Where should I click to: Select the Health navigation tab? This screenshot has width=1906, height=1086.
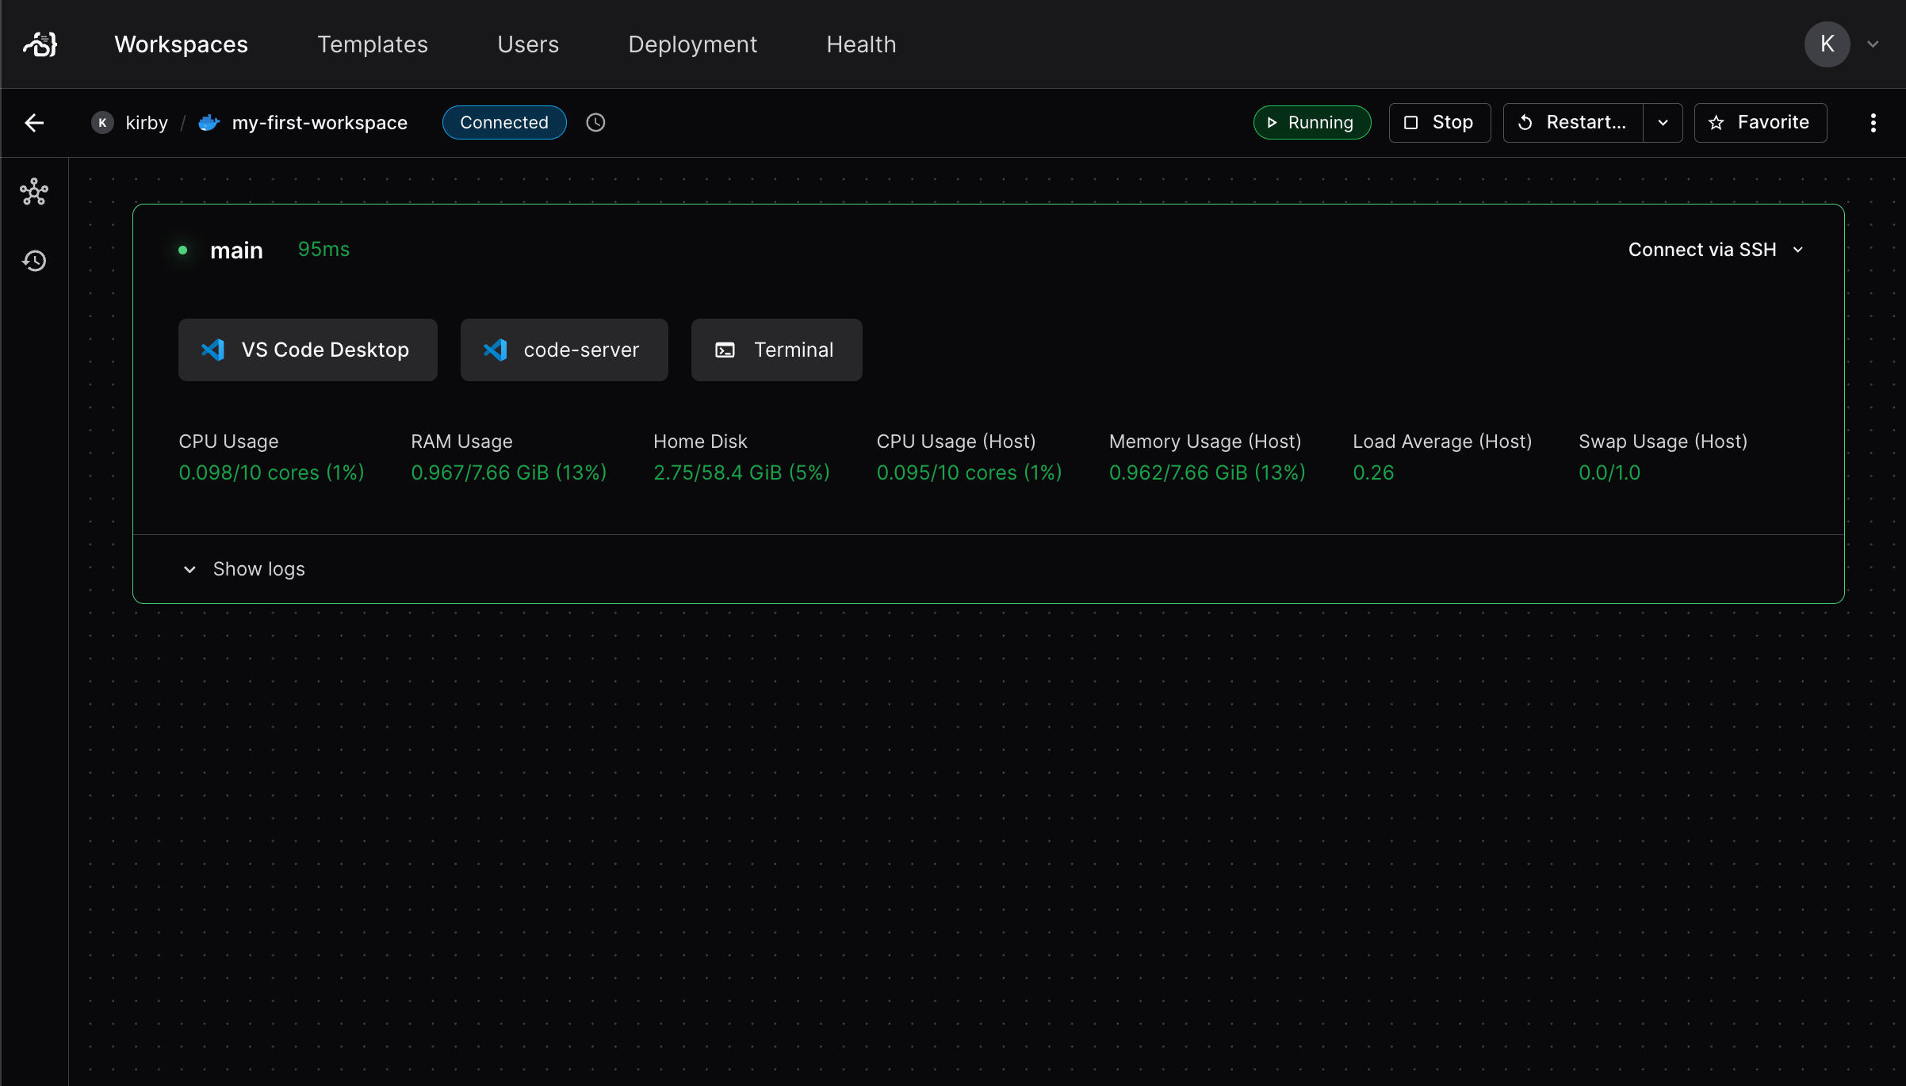click(861, 44)
